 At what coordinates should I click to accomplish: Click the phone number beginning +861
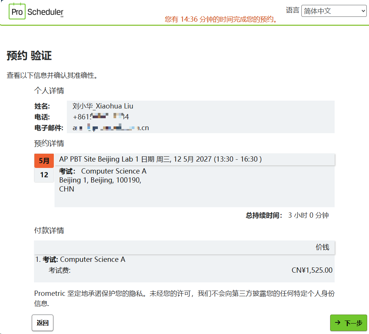(101, 117)
